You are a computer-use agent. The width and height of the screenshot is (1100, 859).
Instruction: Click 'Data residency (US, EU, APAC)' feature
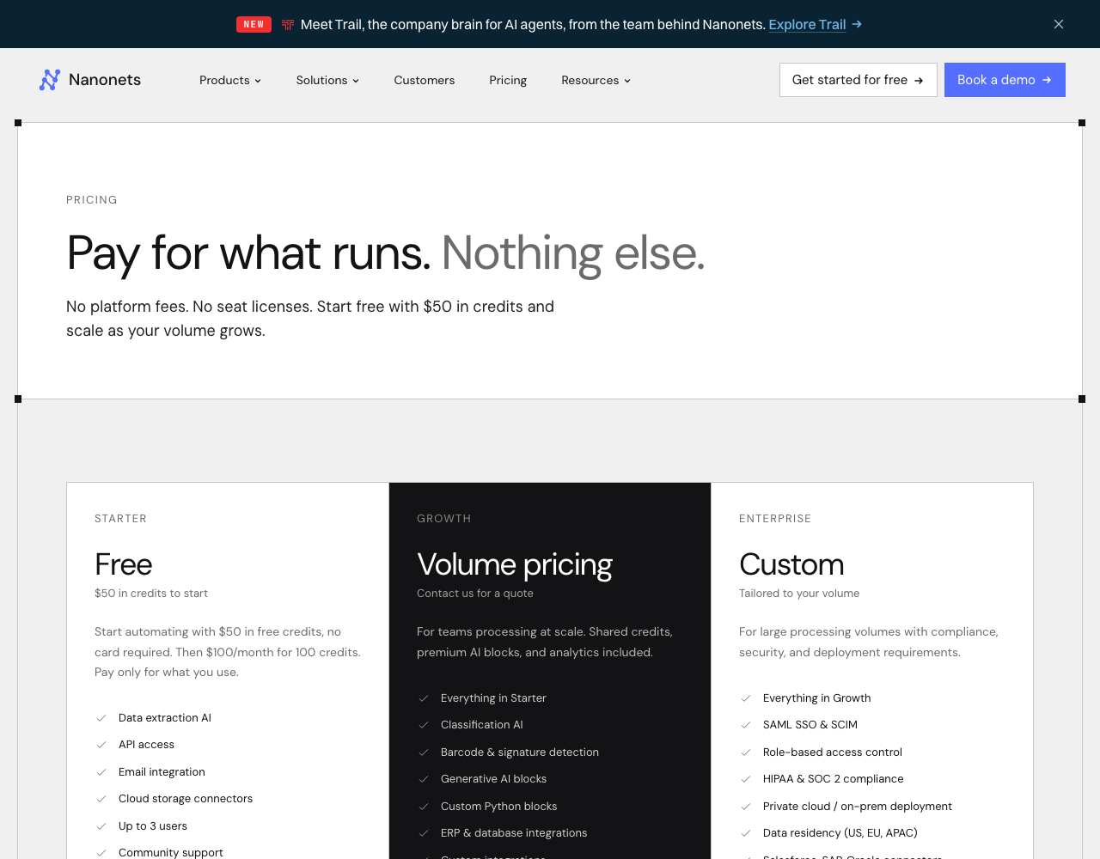(840, 833)
